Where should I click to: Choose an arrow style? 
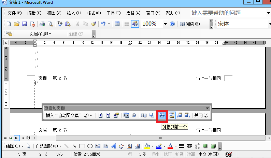pyautogui.click(x=197, y=146)
